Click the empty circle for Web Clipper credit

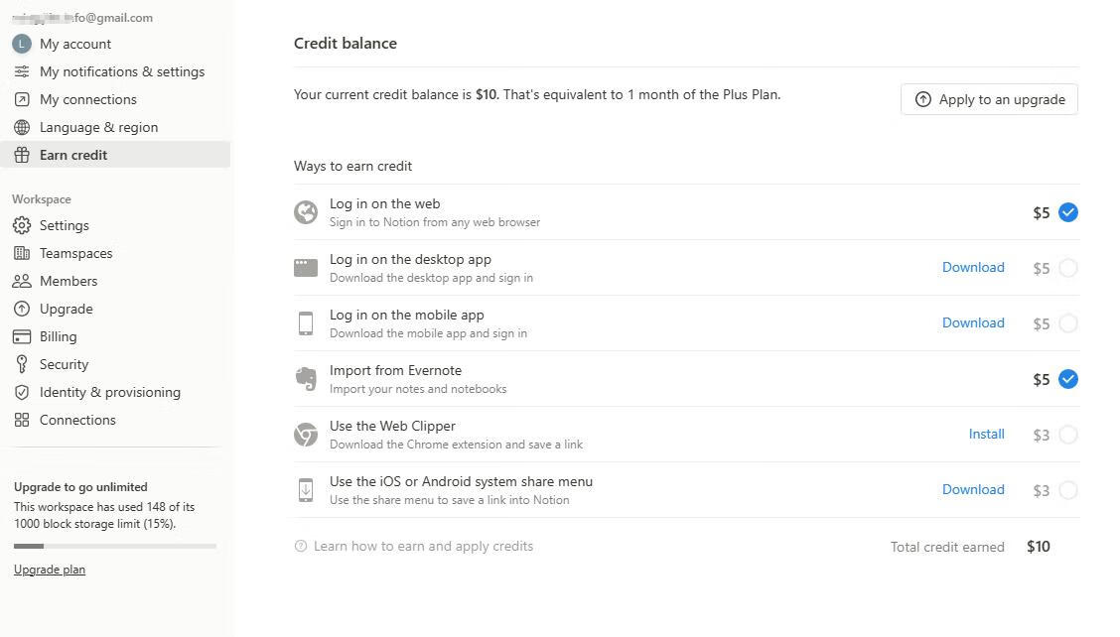pos(1067,435)
